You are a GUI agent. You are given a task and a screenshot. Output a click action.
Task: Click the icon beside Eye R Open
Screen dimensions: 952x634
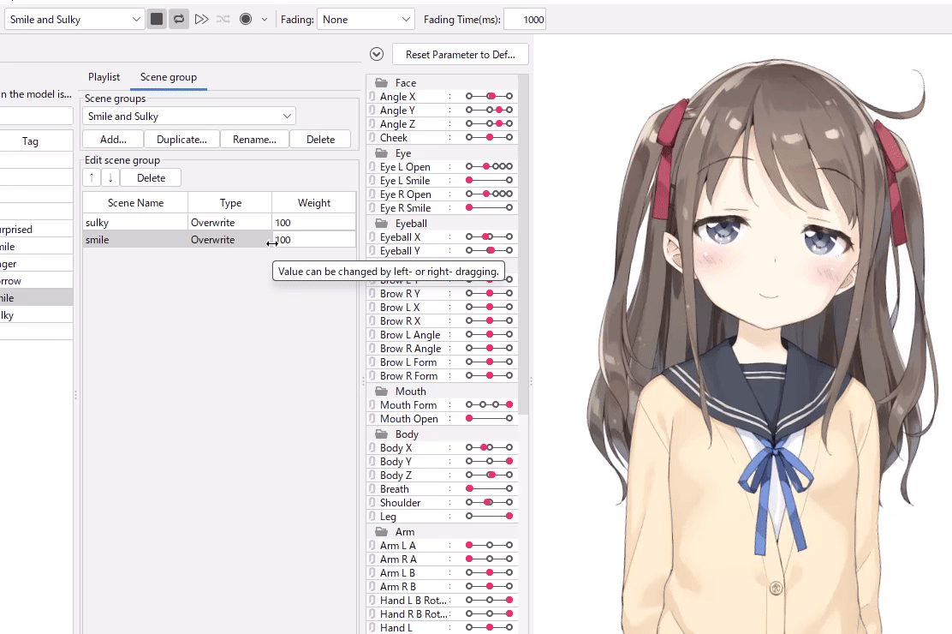(x=372, y=194)
